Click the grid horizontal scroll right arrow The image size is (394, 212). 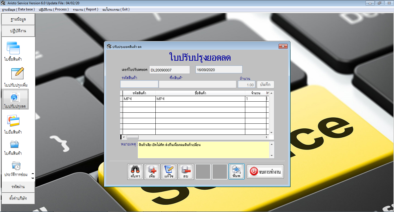[x=267, y=137]
